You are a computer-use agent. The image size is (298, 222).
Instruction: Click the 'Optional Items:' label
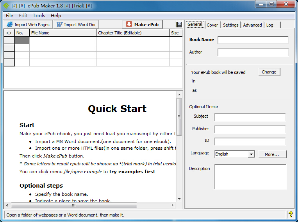pyautogui.click(x=203, y=107)
